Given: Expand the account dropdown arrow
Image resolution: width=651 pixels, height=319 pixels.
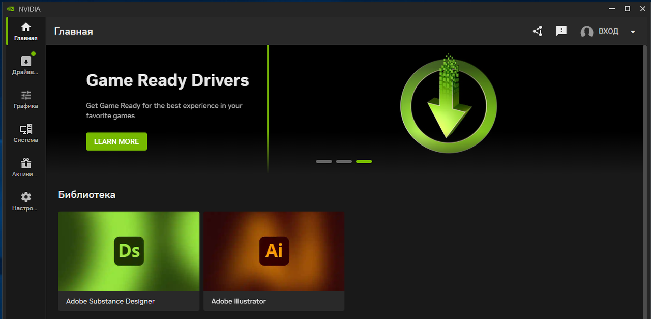Looking at the screenshot, I should (x=633, y=32).
